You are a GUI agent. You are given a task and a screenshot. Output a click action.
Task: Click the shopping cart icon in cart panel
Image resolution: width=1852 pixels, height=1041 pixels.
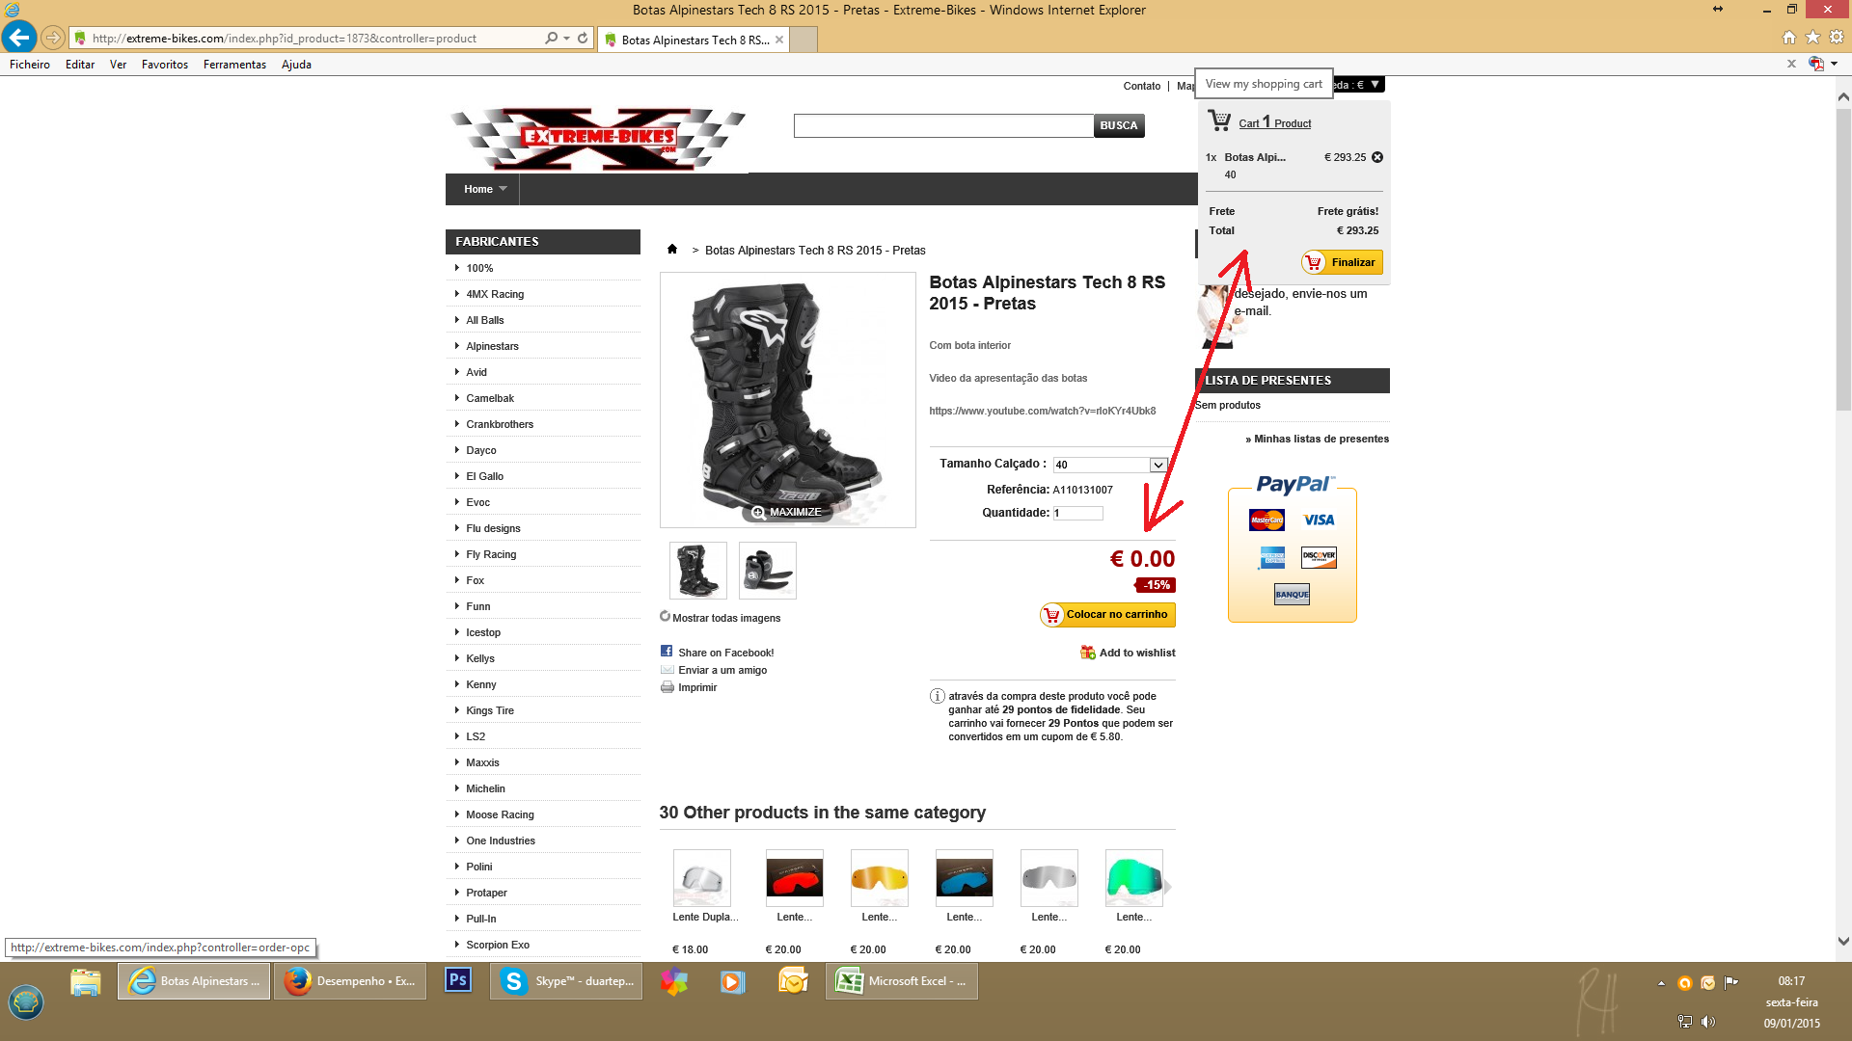click(1219, 120)
